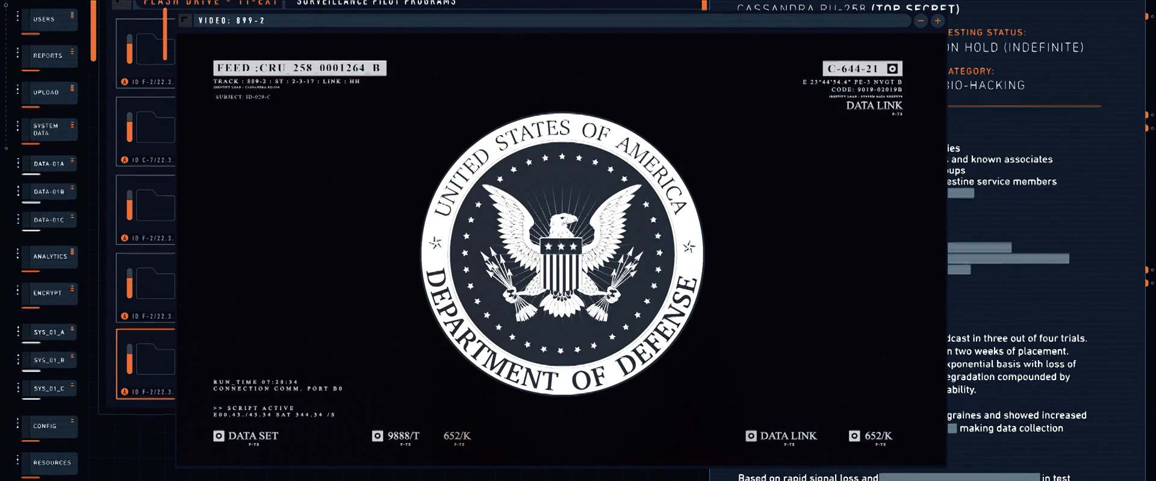This screenshot has width=1156, height=481.
Task: Toggle the orange indicator on REPORTS button
Action: click(72, 51)
